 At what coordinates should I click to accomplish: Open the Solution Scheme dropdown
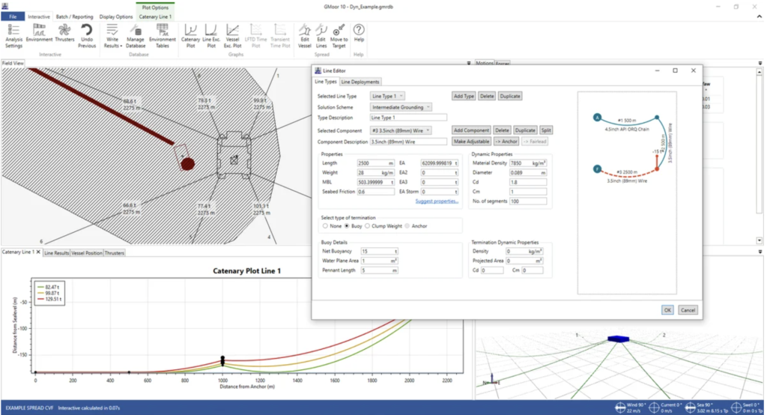[x=401, y=107]
